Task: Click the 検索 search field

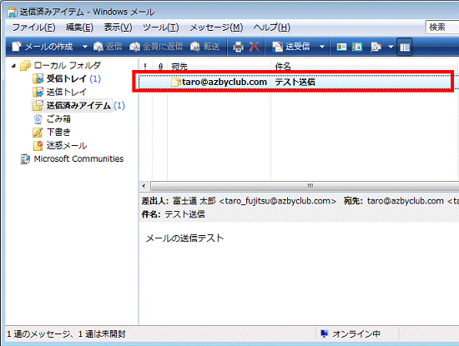Action: click(x=441, y=28)
